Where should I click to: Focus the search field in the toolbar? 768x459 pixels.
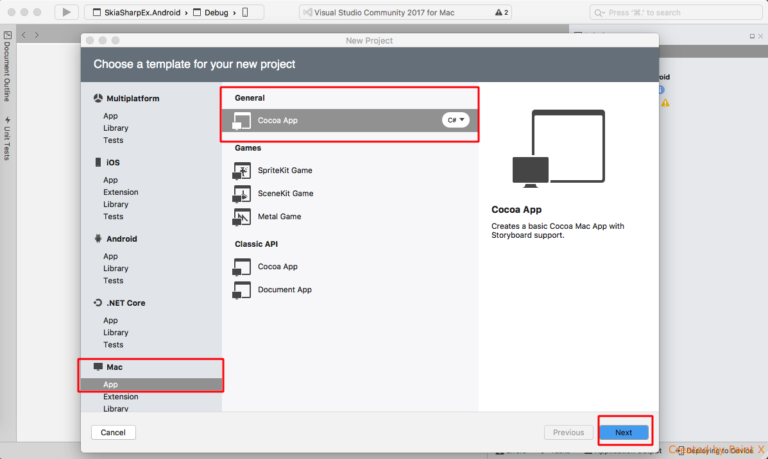point(676,13)
